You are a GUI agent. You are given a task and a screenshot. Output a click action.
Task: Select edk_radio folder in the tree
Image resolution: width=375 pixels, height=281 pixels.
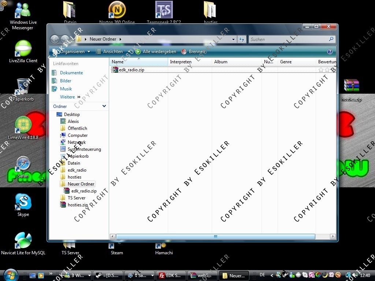tap(77, 170)
